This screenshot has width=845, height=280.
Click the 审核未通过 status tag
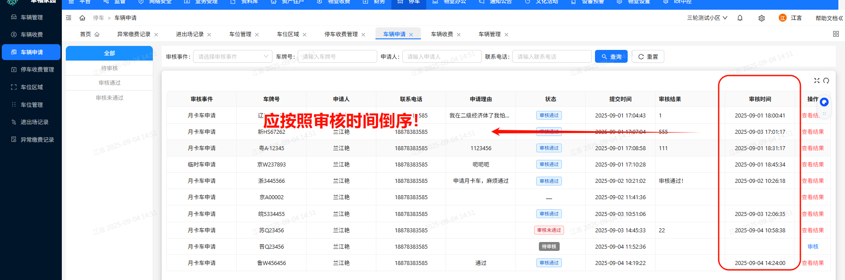pos(549,230)
